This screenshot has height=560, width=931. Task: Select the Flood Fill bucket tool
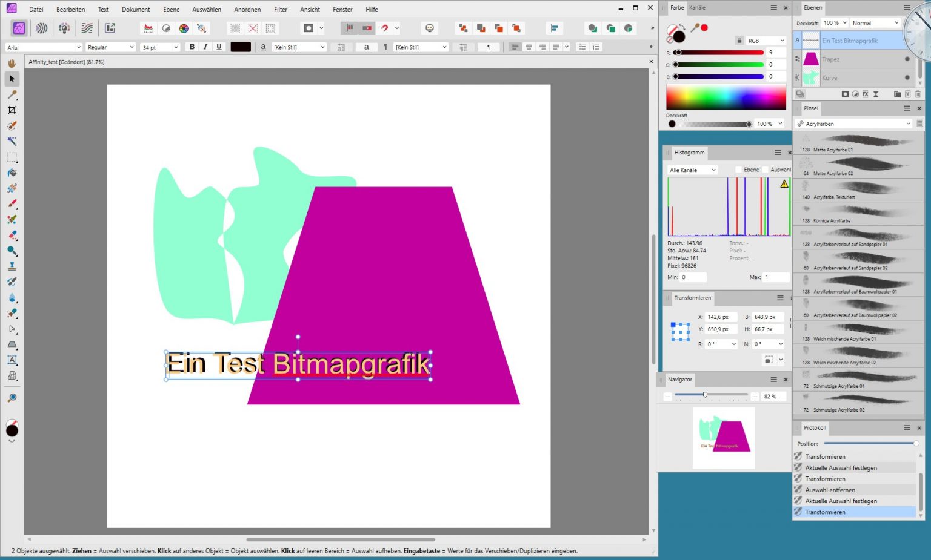pyautogui.click(x=12, y=173)
